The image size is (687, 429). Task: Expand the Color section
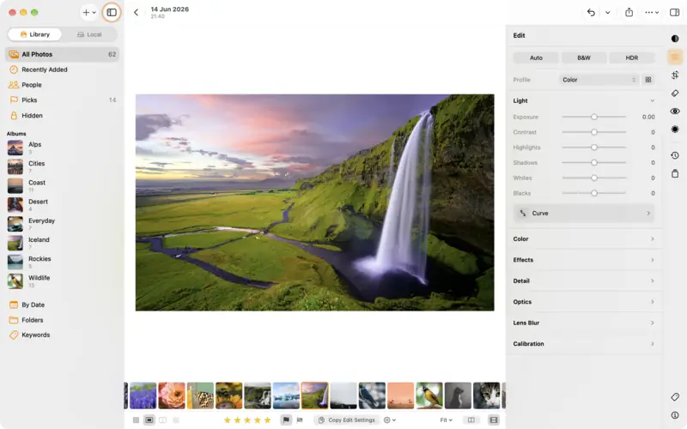584,239
